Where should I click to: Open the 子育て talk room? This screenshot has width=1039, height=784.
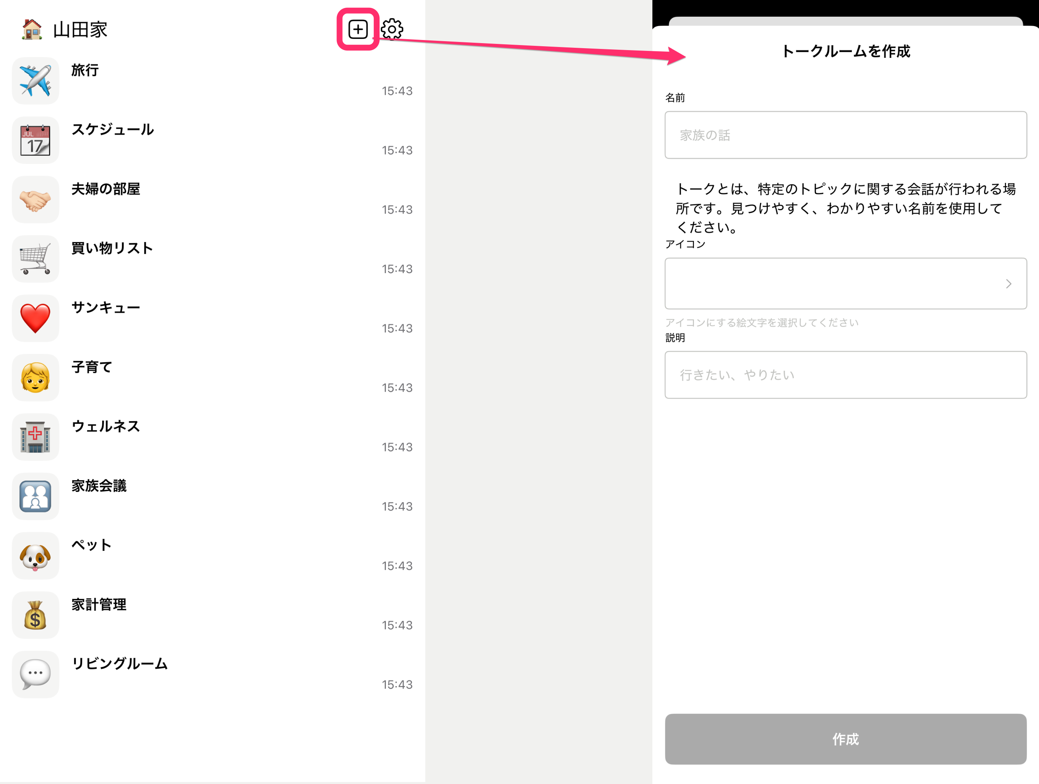(x=92, y=367)
